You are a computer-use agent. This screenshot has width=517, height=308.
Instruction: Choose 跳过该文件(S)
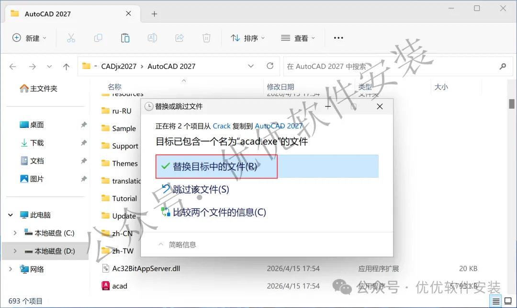pos(195,189)
